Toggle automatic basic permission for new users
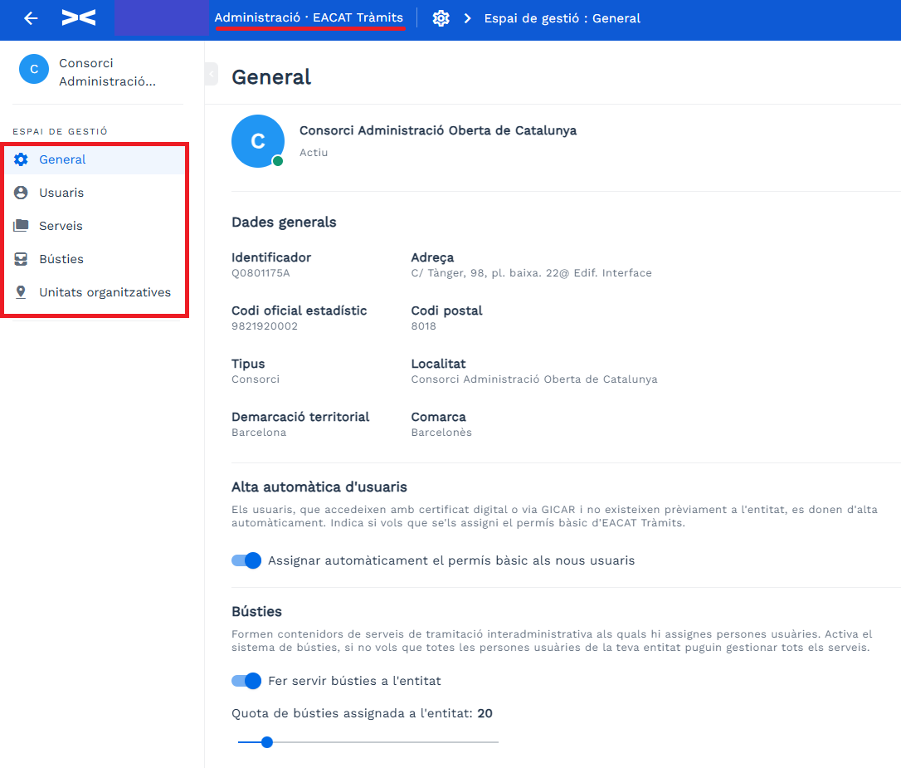The height and width of the screenshot is (768, 901). [x=246, y=560]
